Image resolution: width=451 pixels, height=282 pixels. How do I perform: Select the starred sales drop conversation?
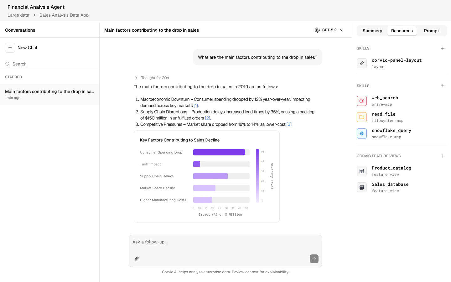click(x=49, y=94)
